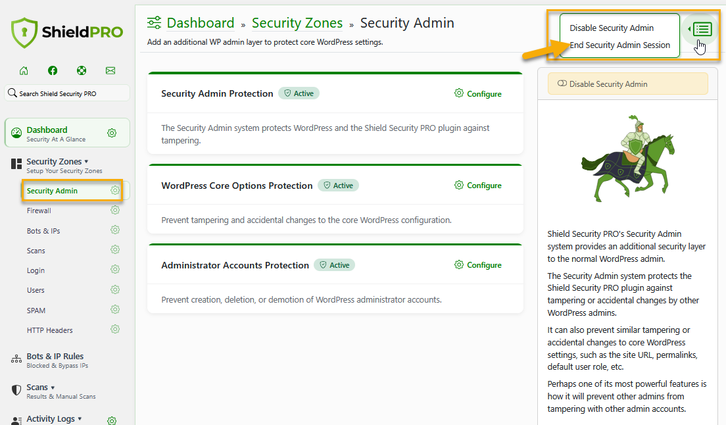Open the Facebook icon in the sidebar
726x425 pixels.
coord(53,70)
